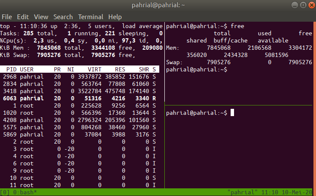
Task: Maximize the terminal window
Action: (303, 5)
